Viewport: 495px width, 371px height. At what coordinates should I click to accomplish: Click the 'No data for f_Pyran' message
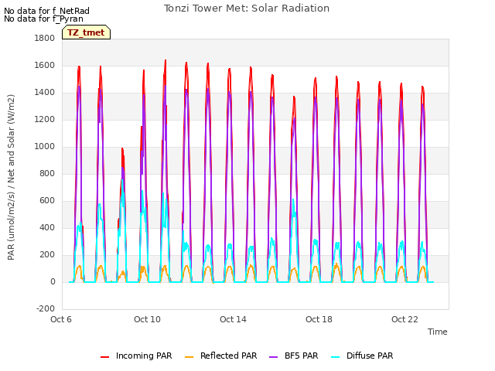43,19
